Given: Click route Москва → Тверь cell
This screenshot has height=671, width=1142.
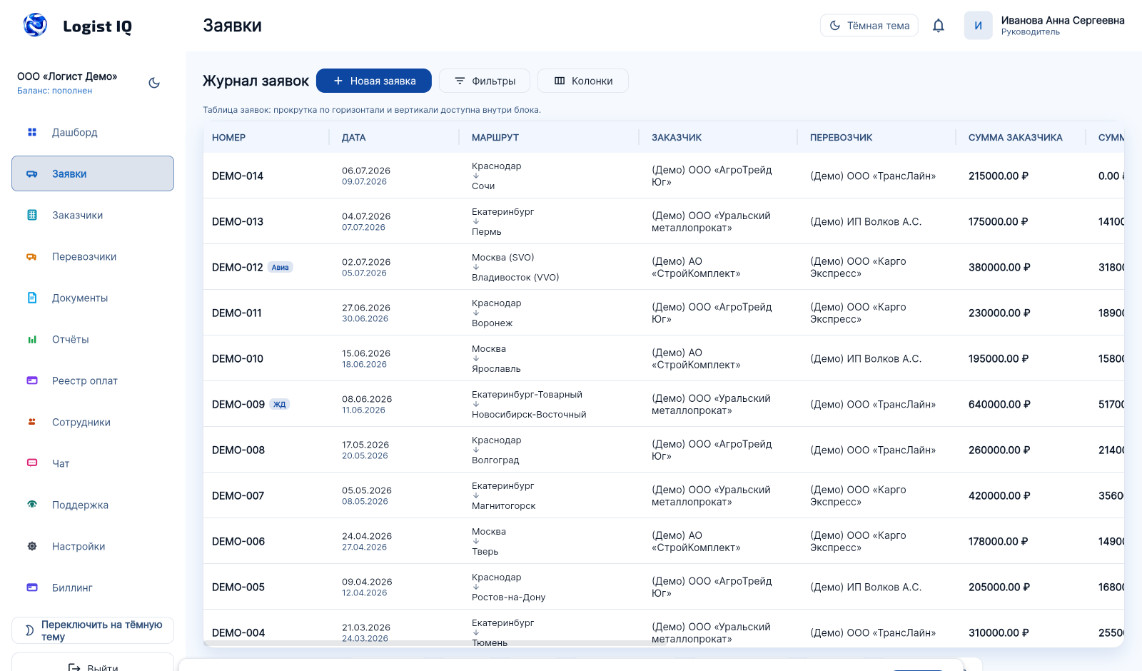Looking at the screenshot, I should (489, 541).
